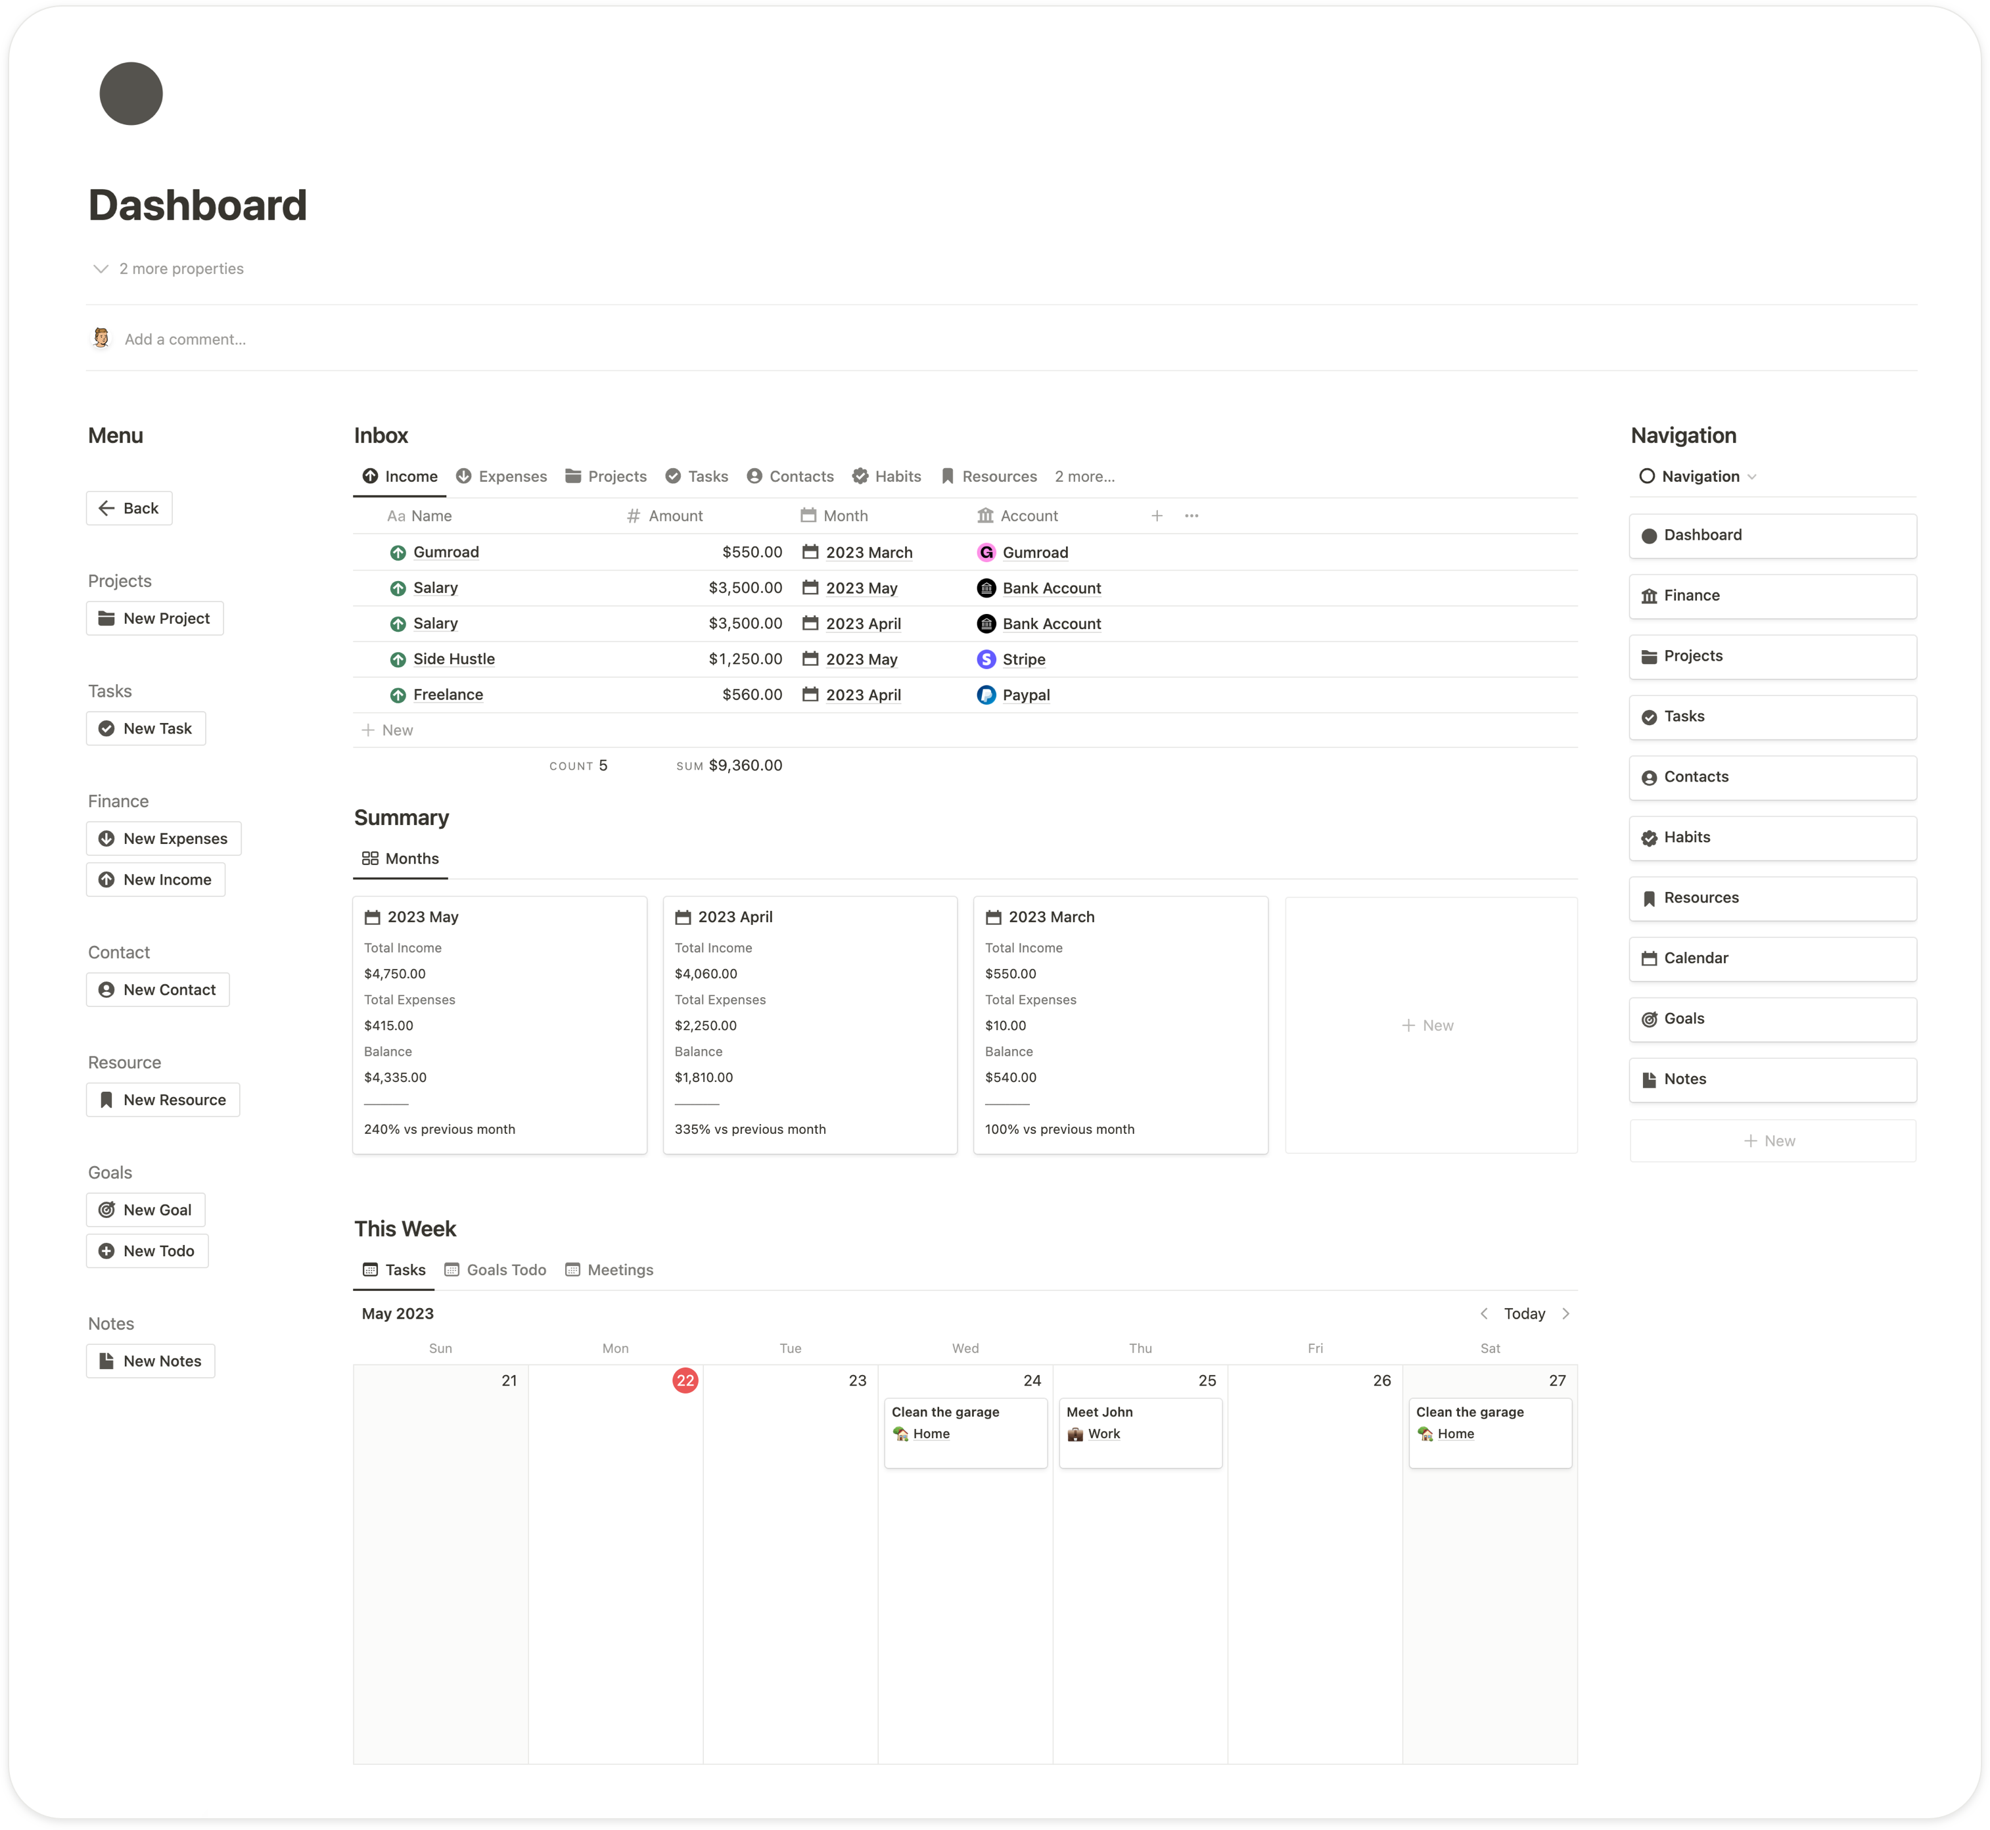
Task: Open the table's three-dot options menu
Action: pyautogui.click(x=1192, y=516)
